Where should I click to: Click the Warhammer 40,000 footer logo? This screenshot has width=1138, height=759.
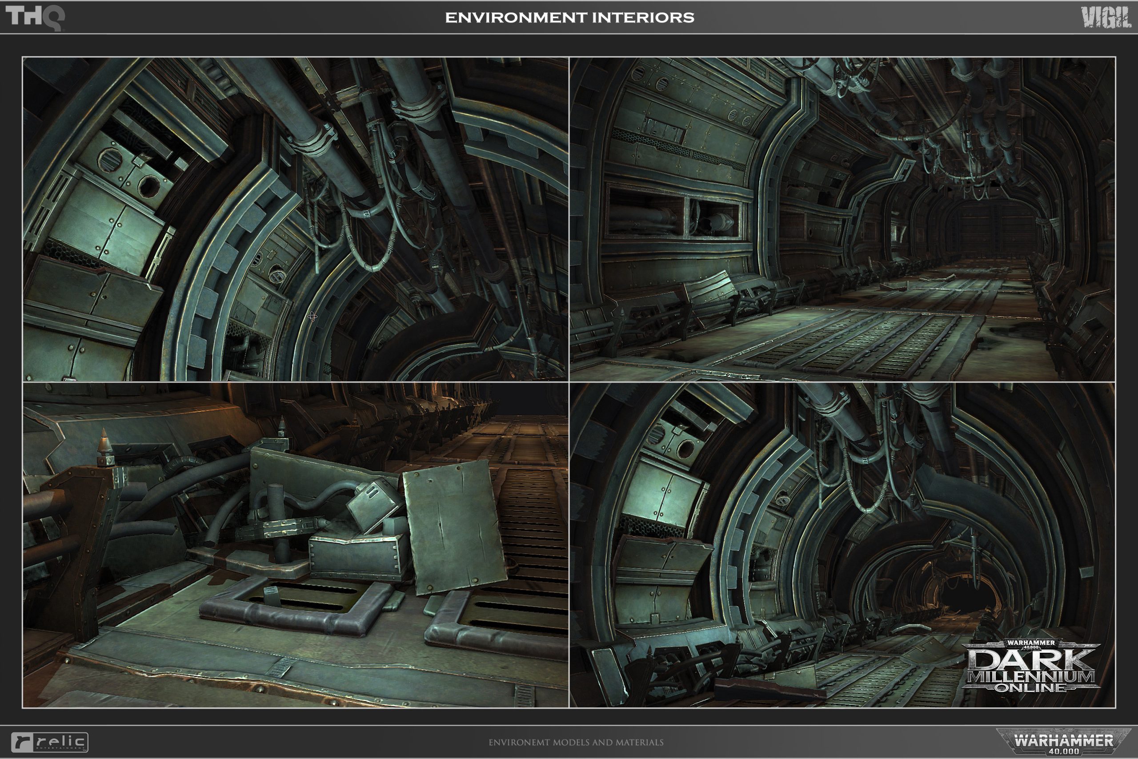(1063, 742)
